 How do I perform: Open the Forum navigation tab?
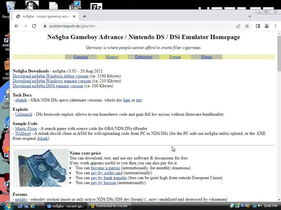(x=175, y=57)
